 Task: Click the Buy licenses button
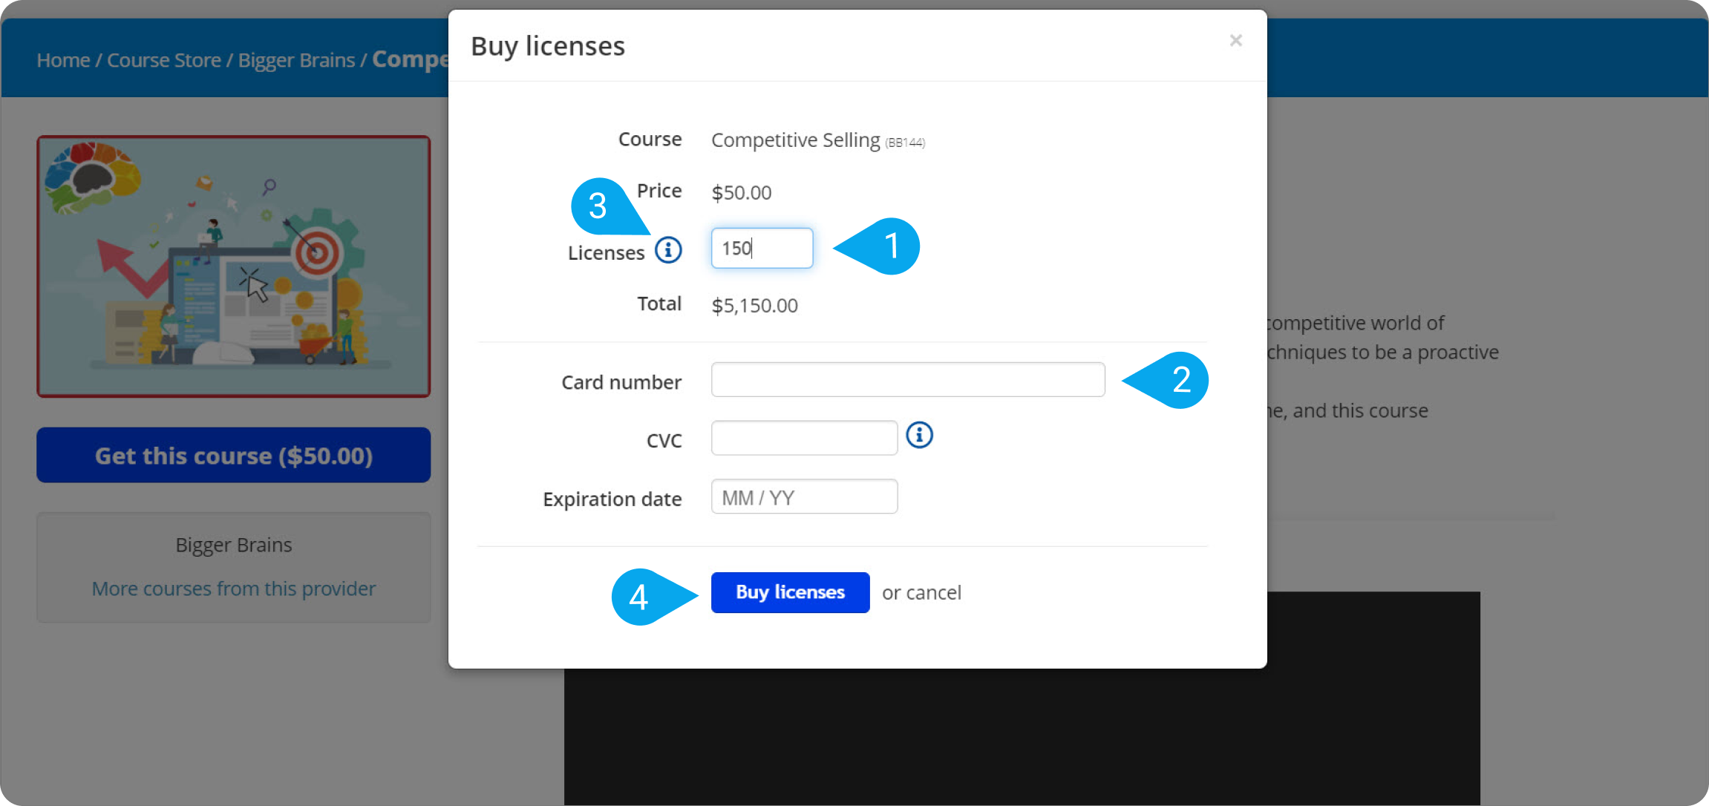point(789,592)
